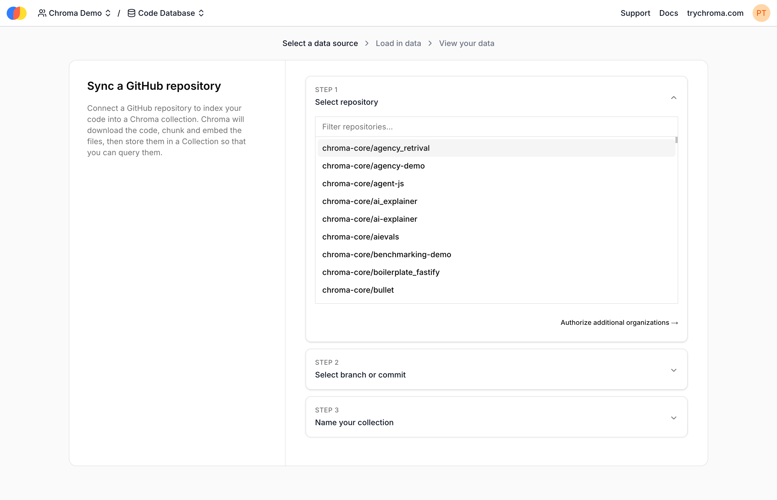
Task: Collapse Step 1 Select repository section
Action: (673, 97)
